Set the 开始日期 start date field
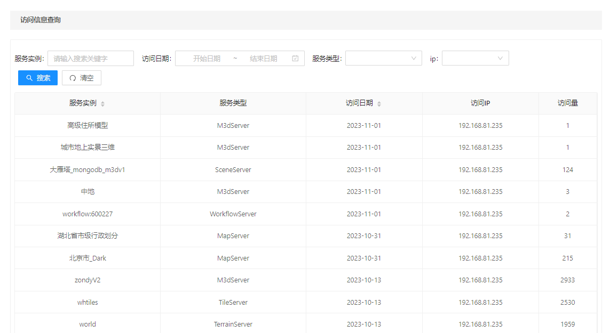Image resolution: width=610 pixels, height=333 pixels. pyautogui.click(x=207, y=59)
